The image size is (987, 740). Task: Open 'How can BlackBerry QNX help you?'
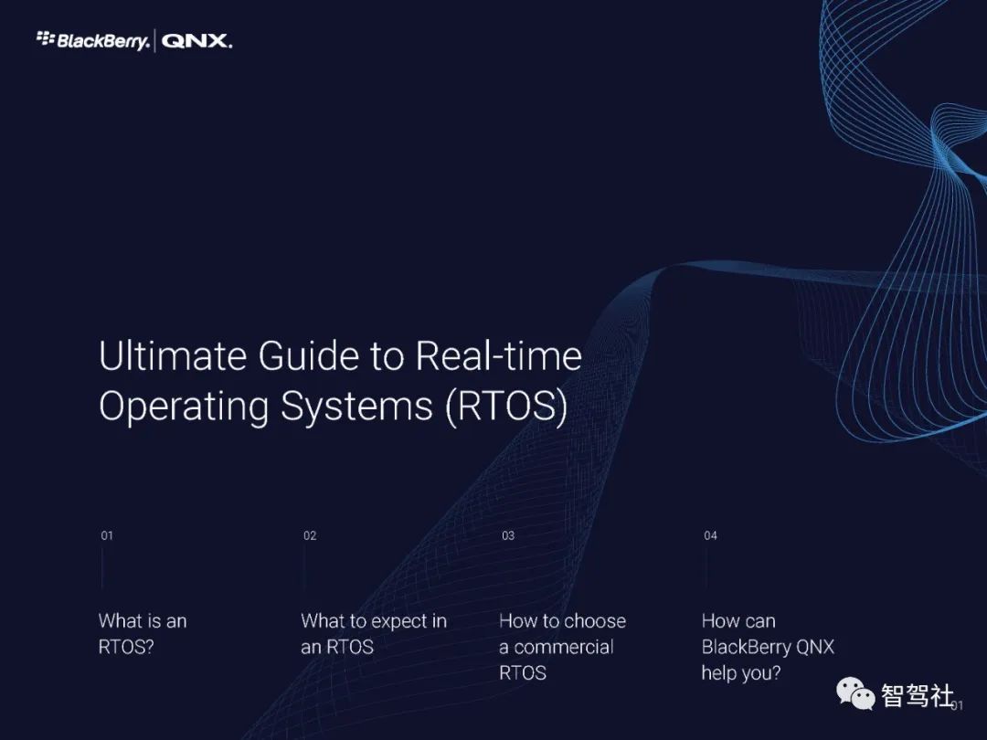click(x=768, y=647)
